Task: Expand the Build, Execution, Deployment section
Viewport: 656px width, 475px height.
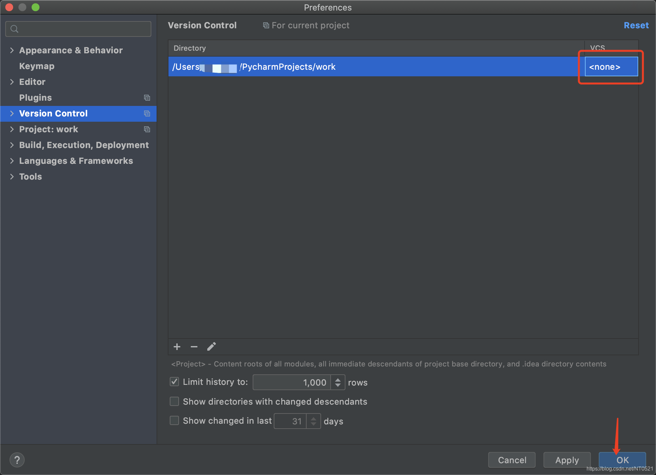Action: (12, 145)
